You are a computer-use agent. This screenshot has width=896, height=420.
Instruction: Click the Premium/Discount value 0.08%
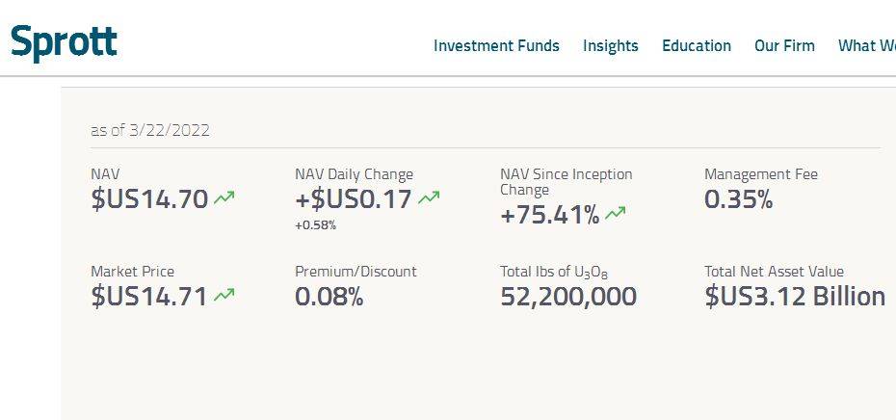coord(329,297)
